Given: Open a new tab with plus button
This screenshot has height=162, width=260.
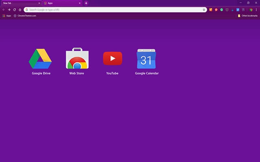Looking at the screenshot, I should [86, 3].
